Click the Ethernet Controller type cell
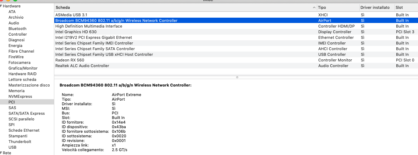Screen dimensions: 418x155 (336, 37)
